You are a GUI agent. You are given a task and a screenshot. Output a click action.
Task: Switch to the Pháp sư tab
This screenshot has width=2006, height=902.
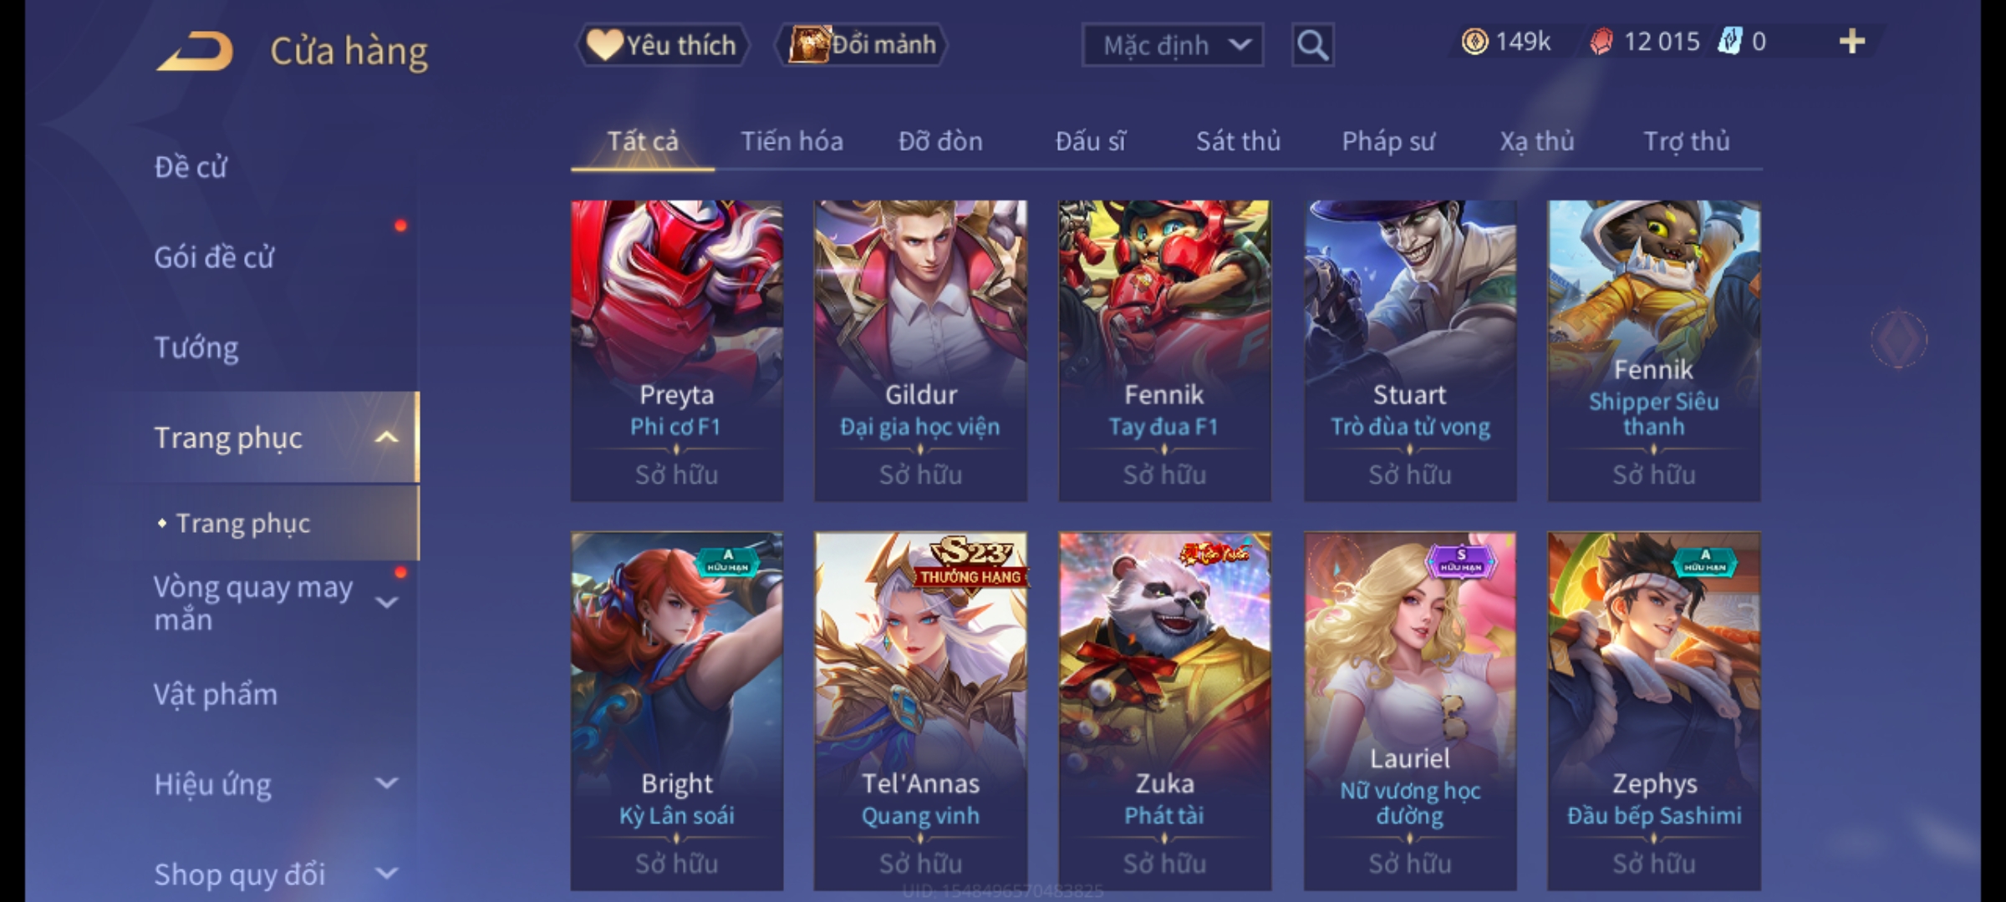[1387, 141]
